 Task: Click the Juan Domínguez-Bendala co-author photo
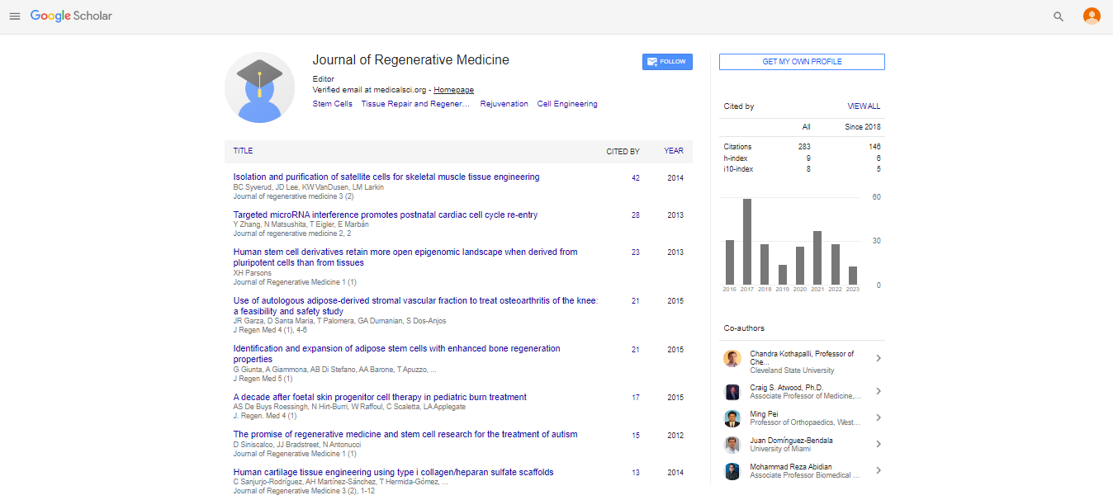click(732, 445)
